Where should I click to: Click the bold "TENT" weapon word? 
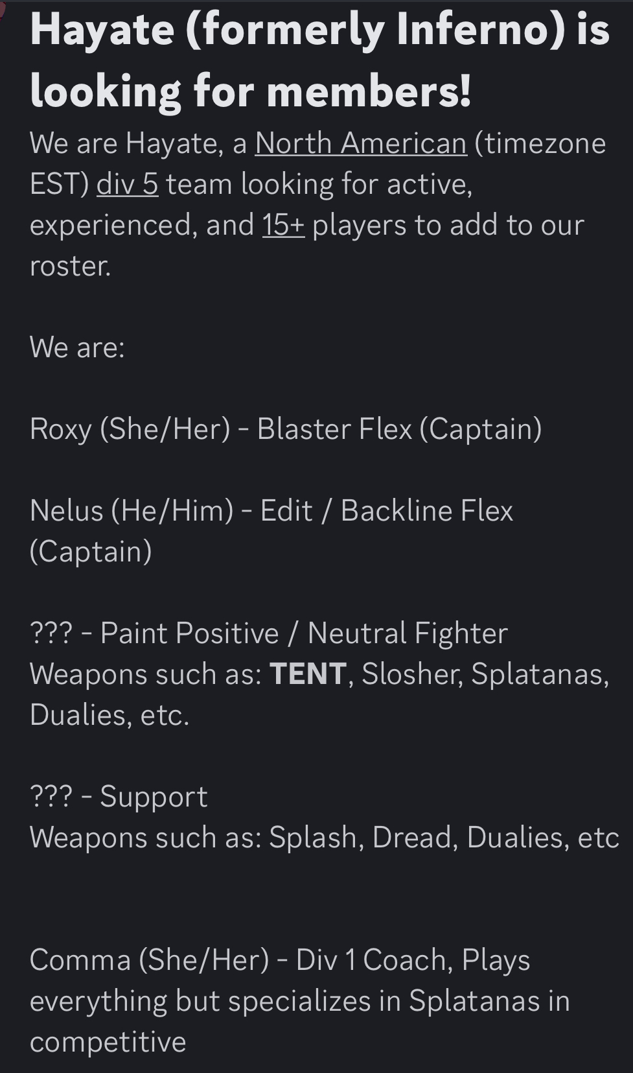pyautogui.click(x=308, y=674)
